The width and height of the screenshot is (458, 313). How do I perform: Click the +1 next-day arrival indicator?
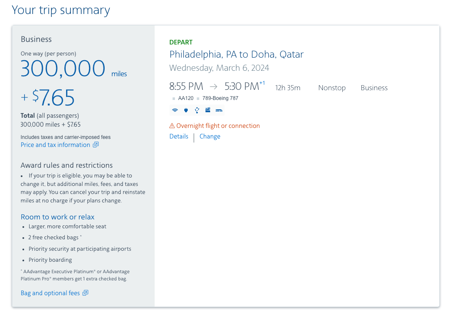pyautogui.click(x=262, y=83)
